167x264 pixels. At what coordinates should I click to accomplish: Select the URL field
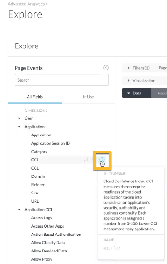coord(35,201)
